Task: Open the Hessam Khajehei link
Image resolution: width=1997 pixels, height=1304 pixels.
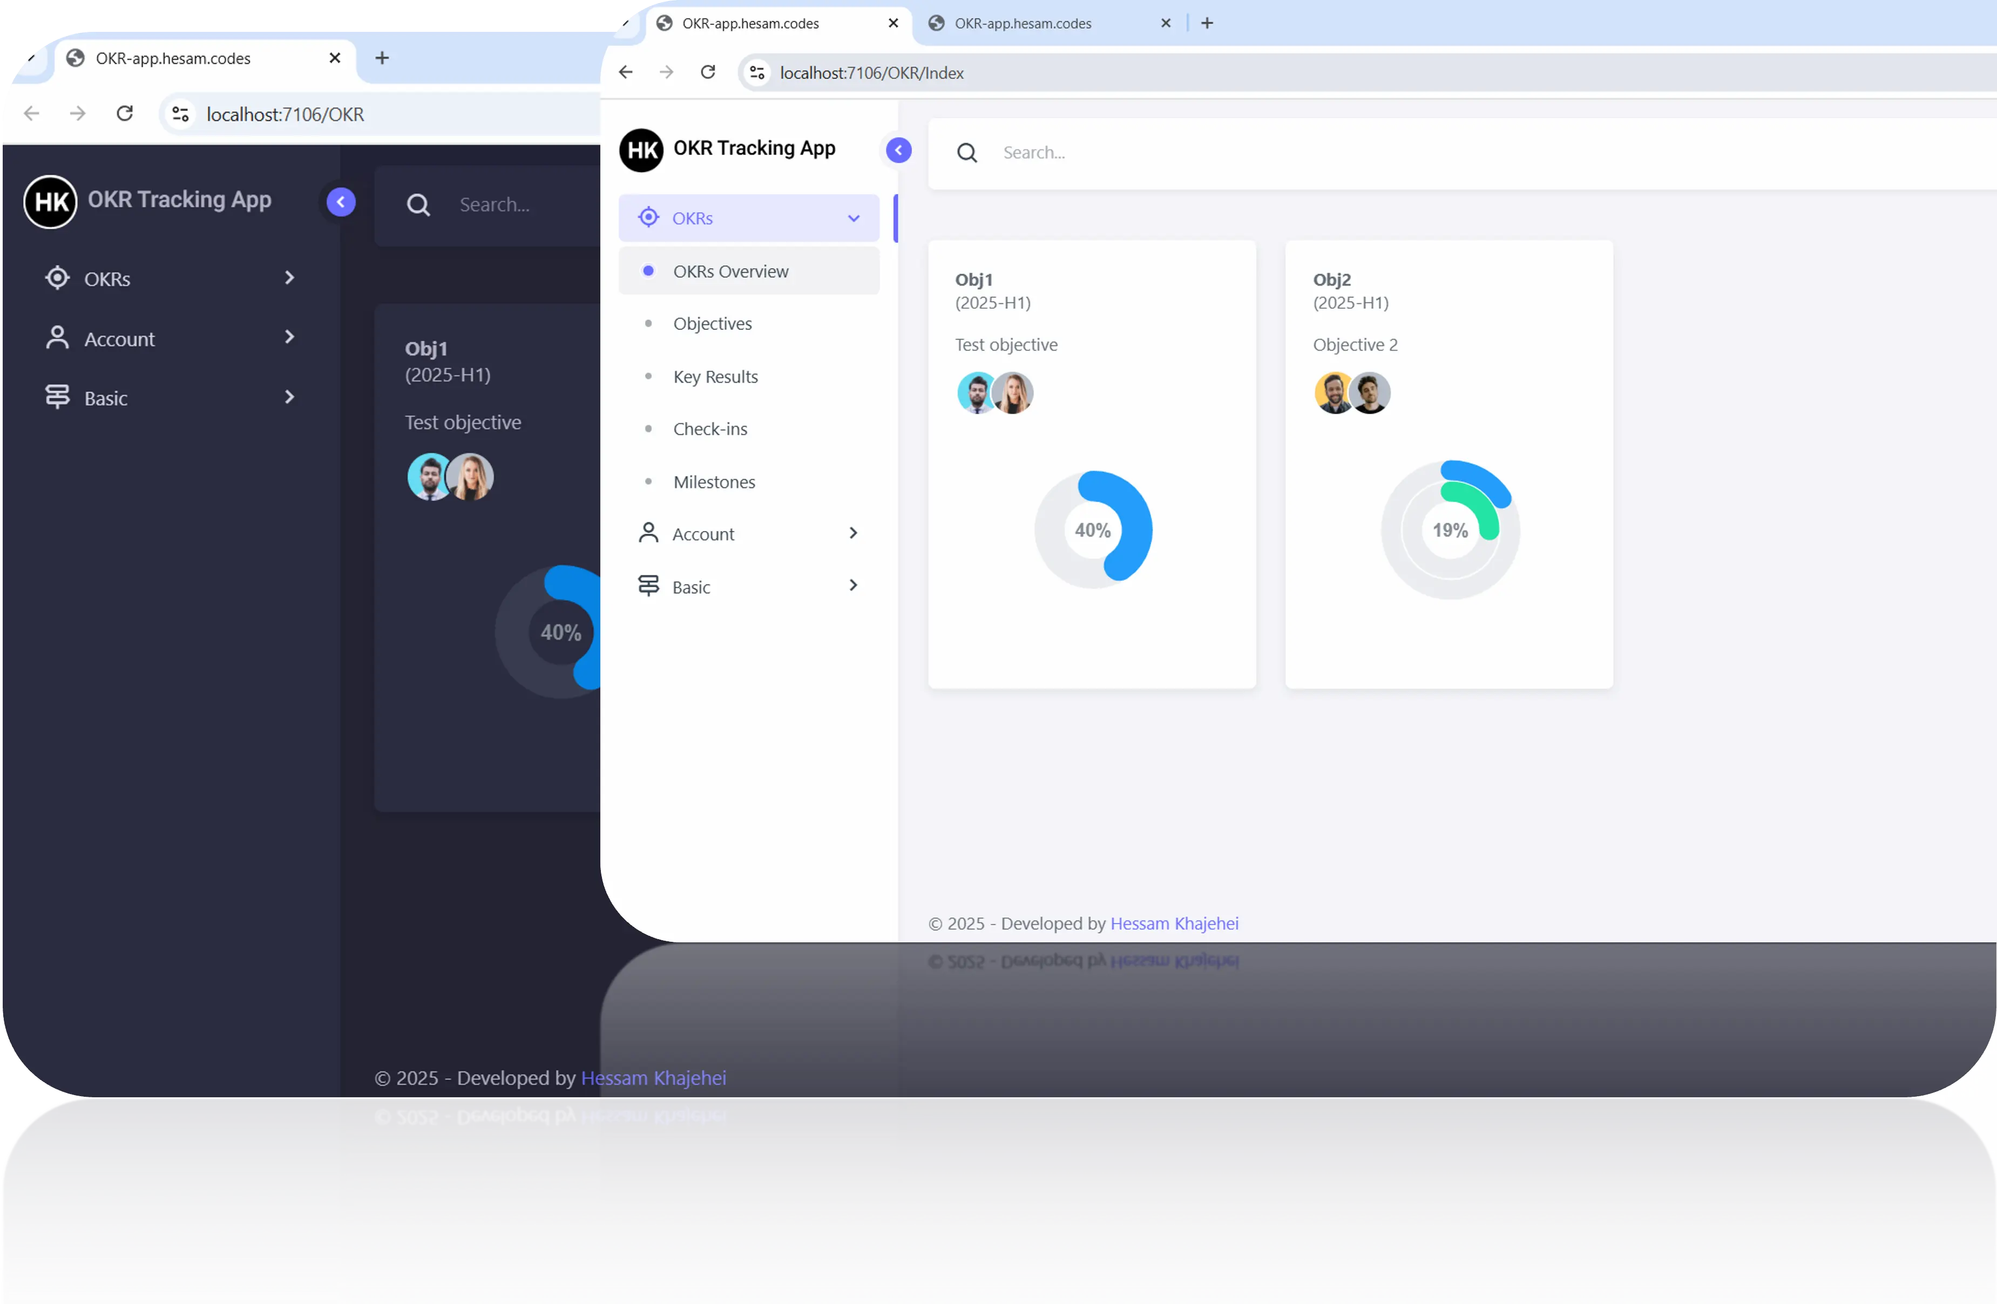Action: [1173, 923]
